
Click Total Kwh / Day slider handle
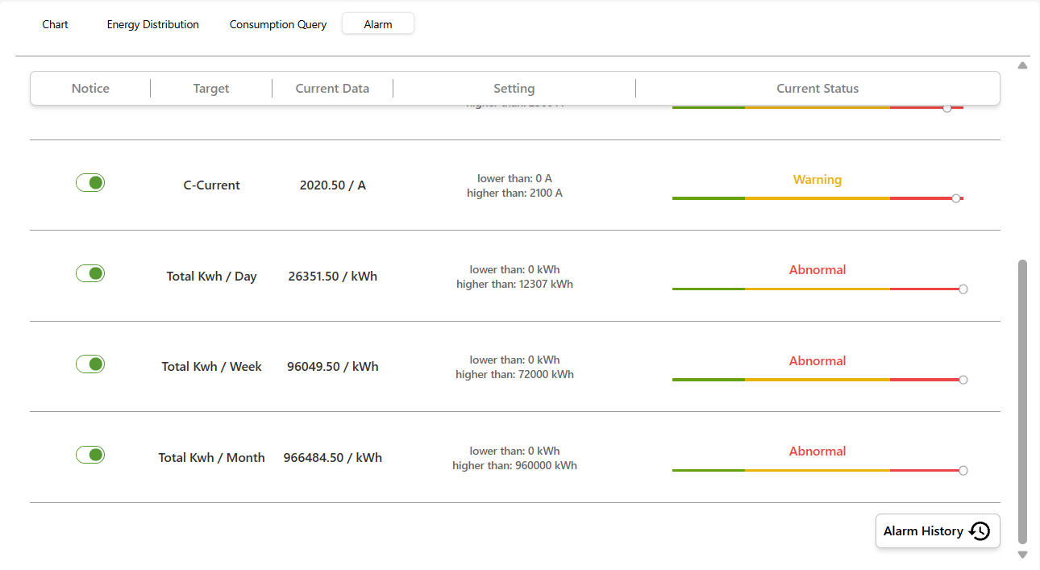pyautogui.click(x=963, y=289)
